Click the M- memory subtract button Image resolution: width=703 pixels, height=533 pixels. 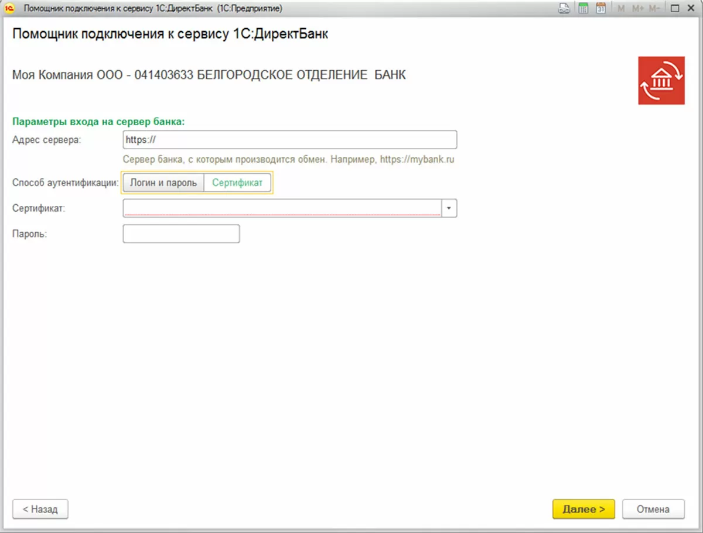point(655,9)
